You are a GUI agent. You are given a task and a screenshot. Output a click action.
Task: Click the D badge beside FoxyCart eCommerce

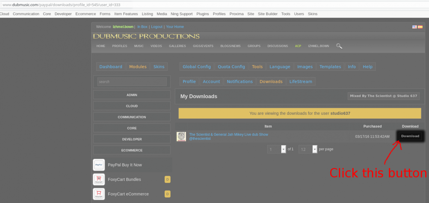tap(168, 194)
